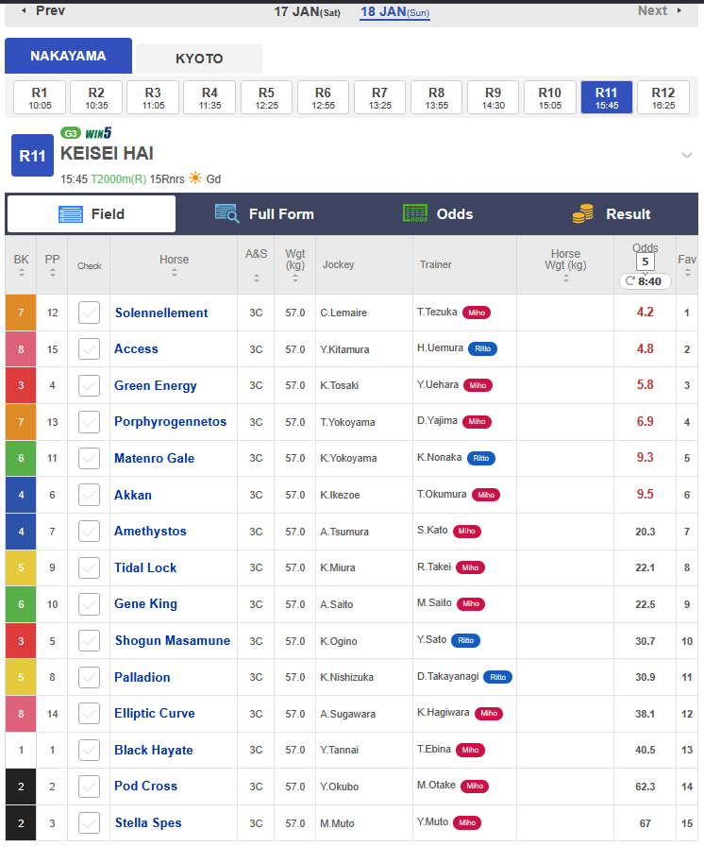Click the Field list icon
Screen dimensions: 704x846
pyautogui.click(x=71, y=214)
